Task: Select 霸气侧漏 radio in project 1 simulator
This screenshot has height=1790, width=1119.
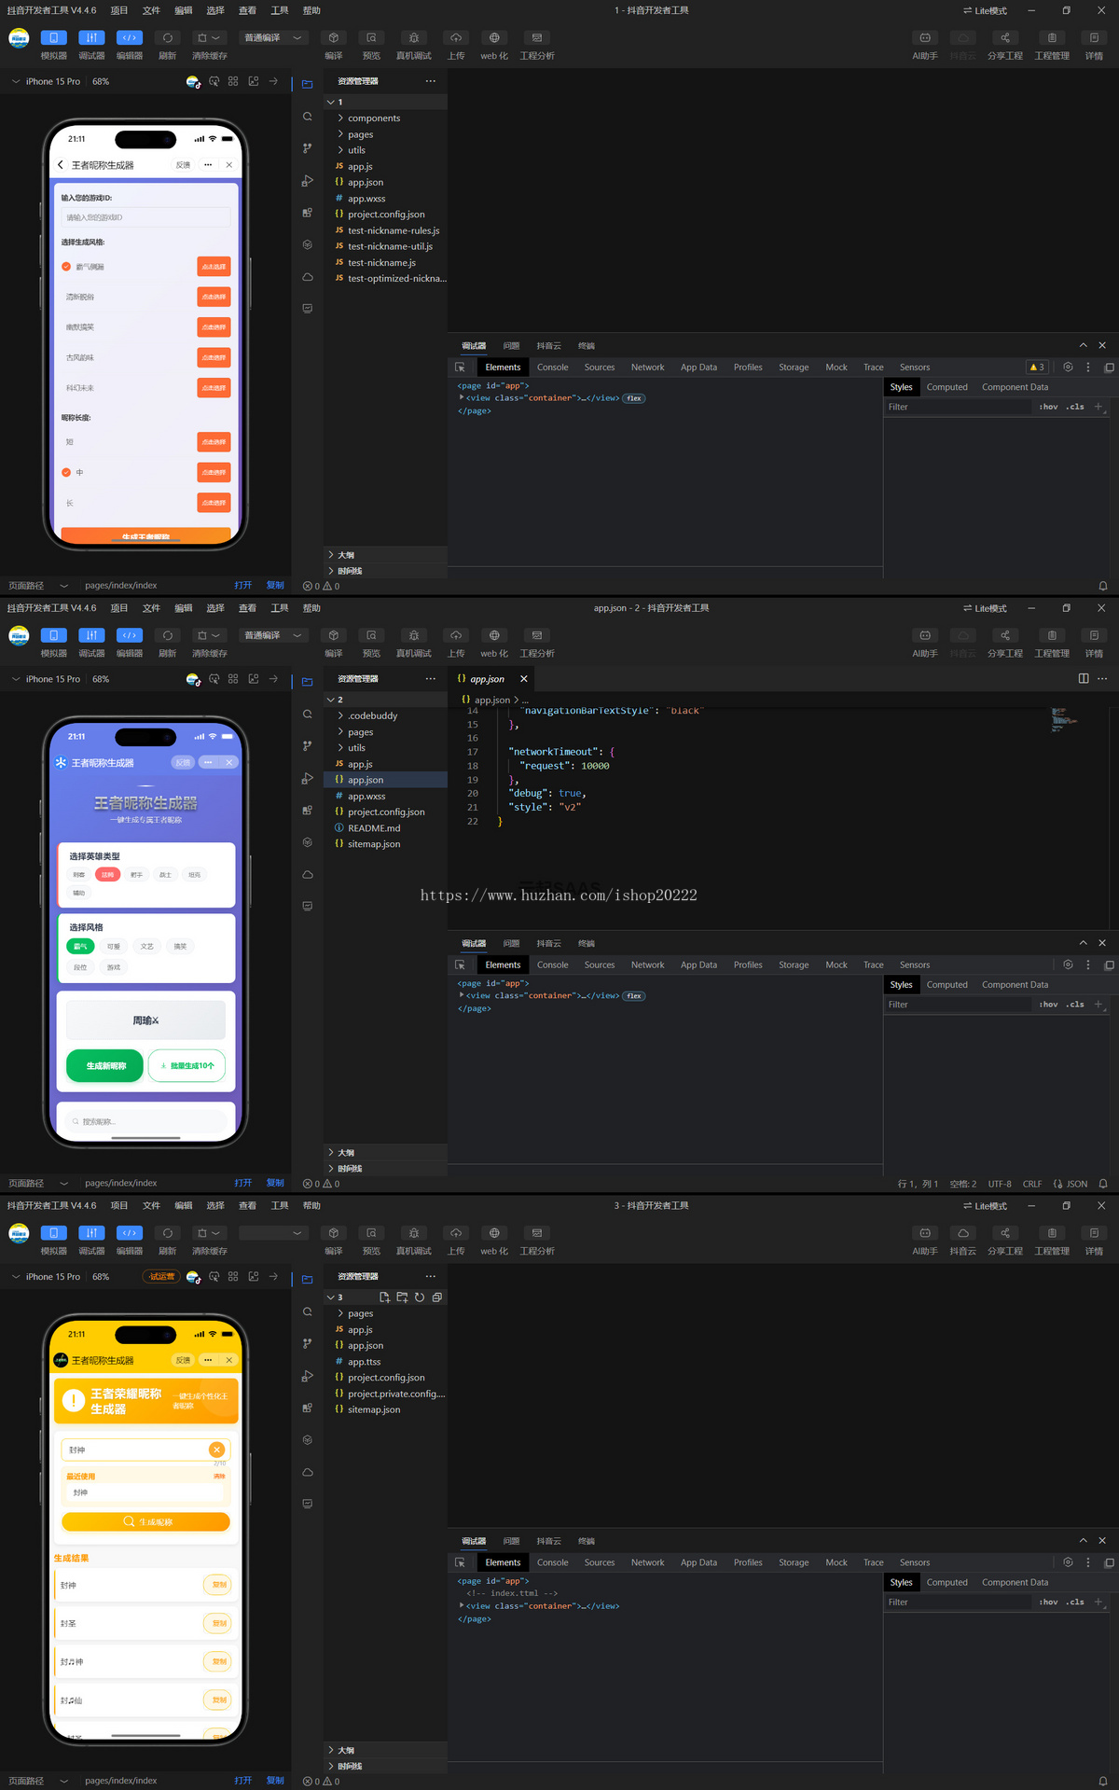Action: coord(66,267)
